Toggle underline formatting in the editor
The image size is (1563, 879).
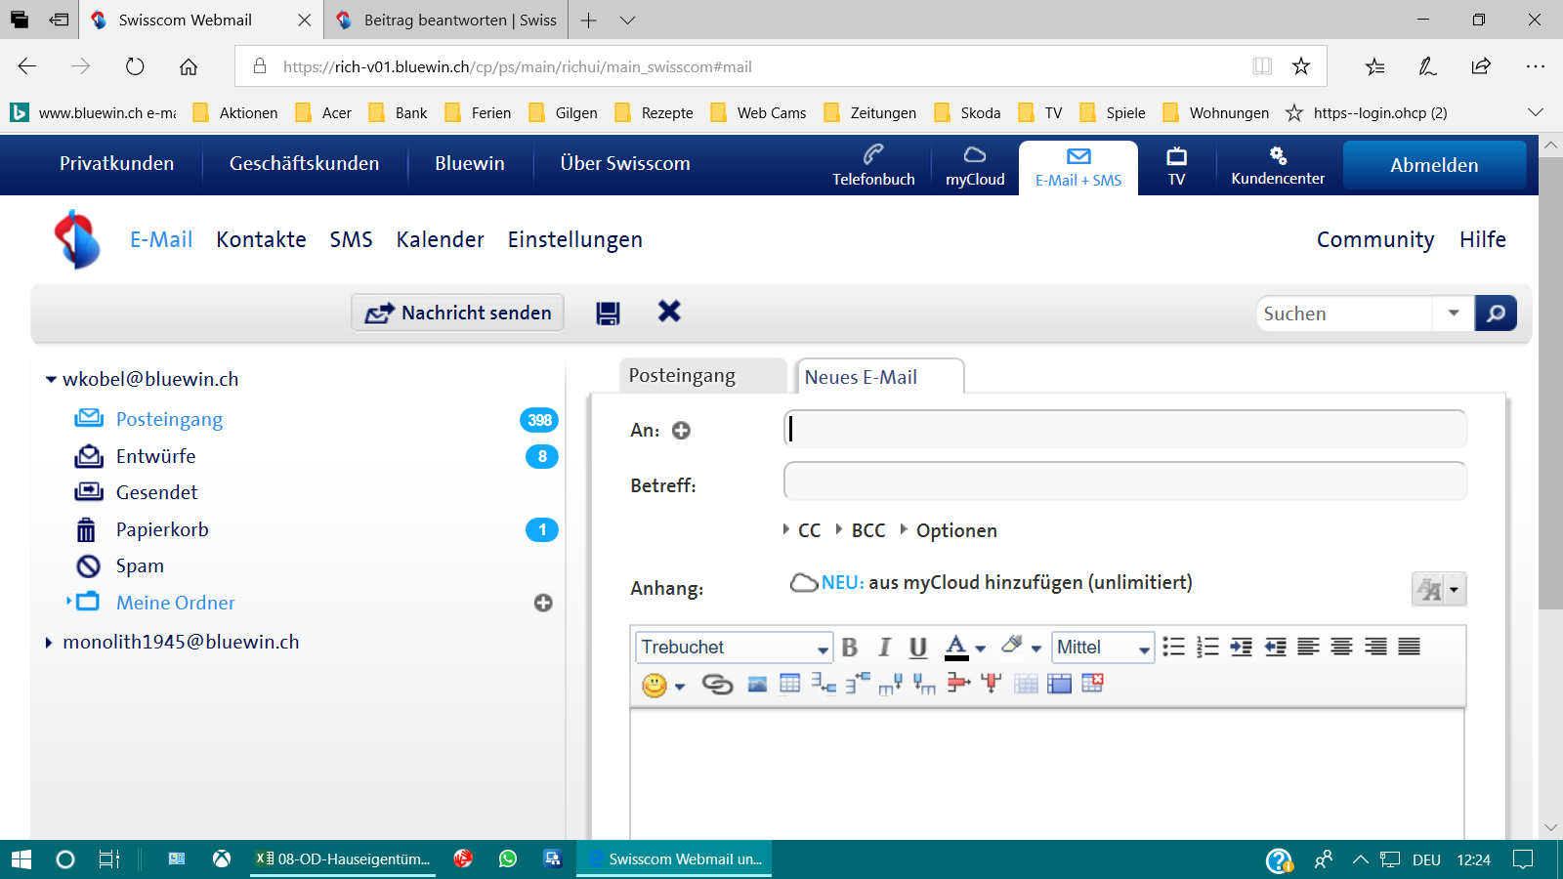point(918,648)
